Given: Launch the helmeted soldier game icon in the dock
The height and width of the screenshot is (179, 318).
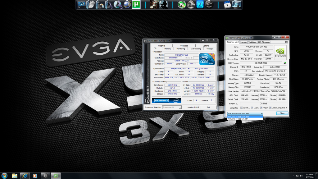Looking at the screenshot, I should click(163, 5).
